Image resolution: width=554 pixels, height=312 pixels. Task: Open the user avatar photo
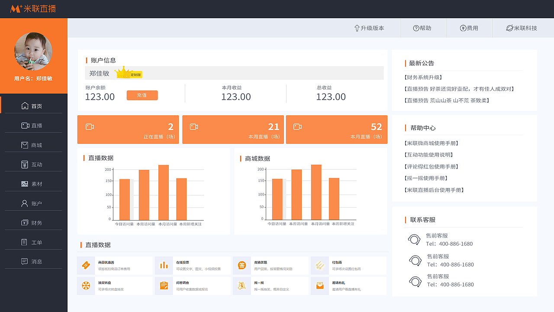coord(33,51)
